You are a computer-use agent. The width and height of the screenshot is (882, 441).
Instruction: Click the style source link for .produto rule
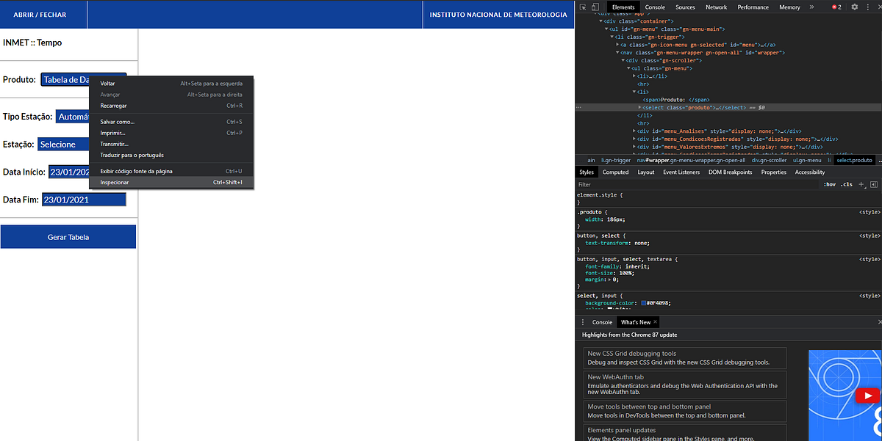(x=870, y=211)
